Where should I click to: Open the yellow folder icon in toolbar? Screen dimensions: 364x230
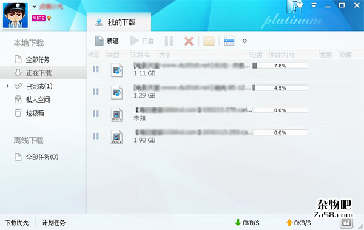[x=209, y=41]
